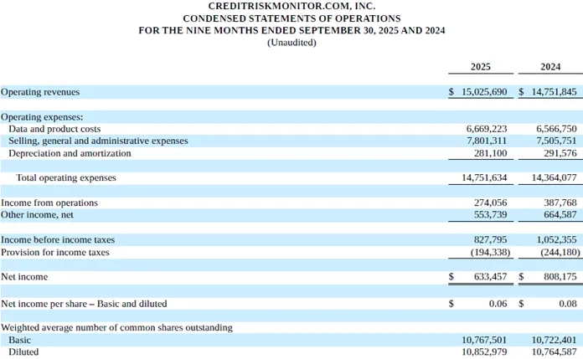Click Selling, general and administrative expenses label
Image resolution: width=583 pixels, height=359 pixels.
98,141
